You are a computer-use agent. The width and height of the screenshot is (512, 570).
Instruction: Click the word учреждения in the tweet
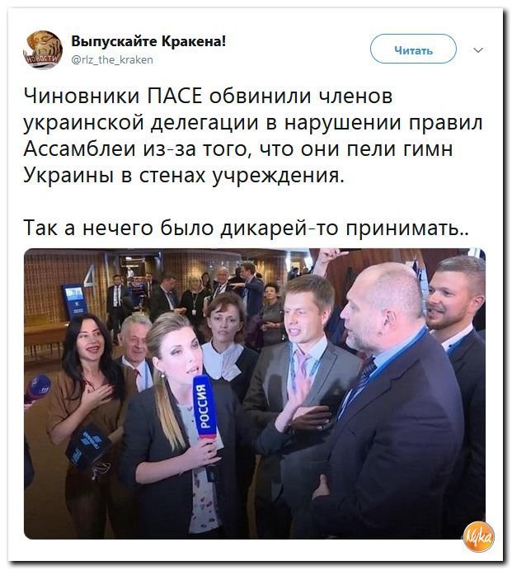(x=278, y=177)
